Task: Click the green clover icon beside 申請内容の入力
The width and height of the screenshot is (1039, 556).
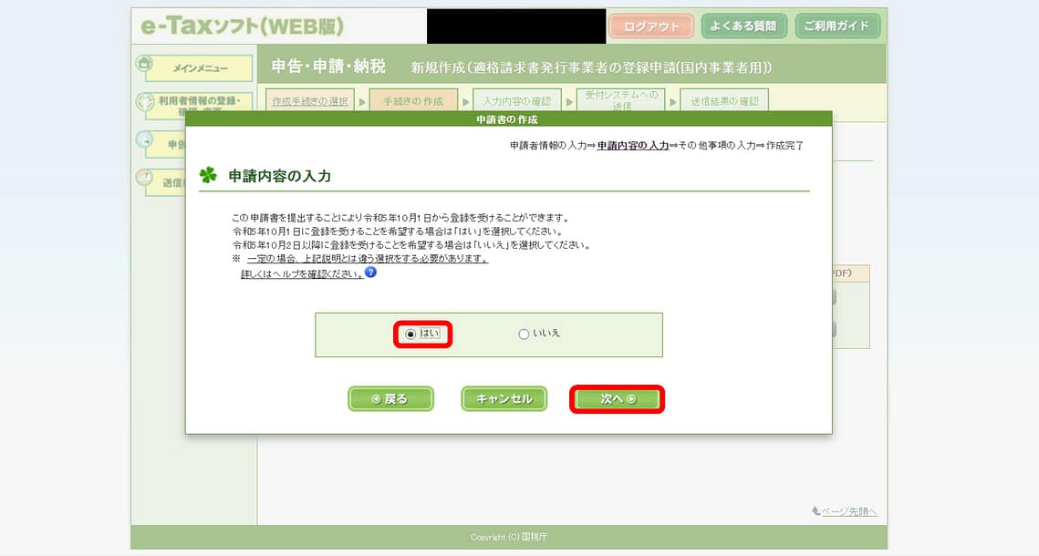Action: [208, 175]
